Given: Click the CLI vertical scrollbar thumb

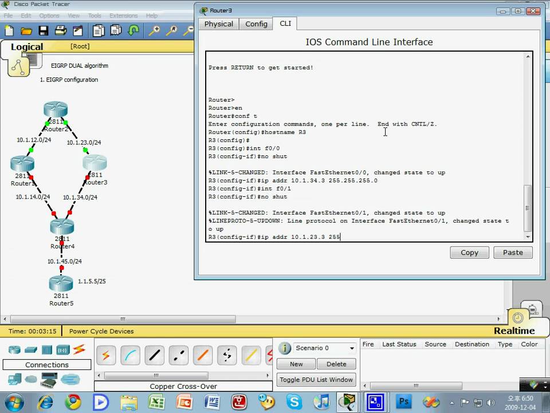Looking at the screenshot, I should [x=528, y=208].
